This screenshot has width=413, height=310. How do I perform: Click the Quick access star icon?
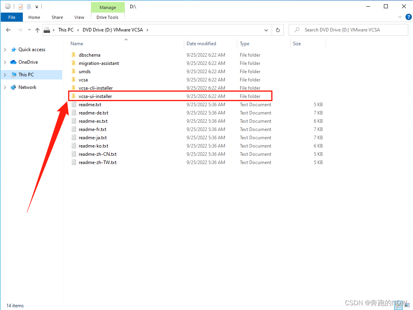(14, 50)
